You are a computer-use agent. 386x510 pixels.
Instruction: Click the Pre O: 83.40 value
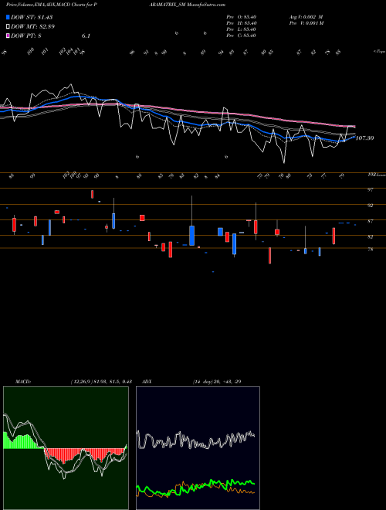[241, 16]
